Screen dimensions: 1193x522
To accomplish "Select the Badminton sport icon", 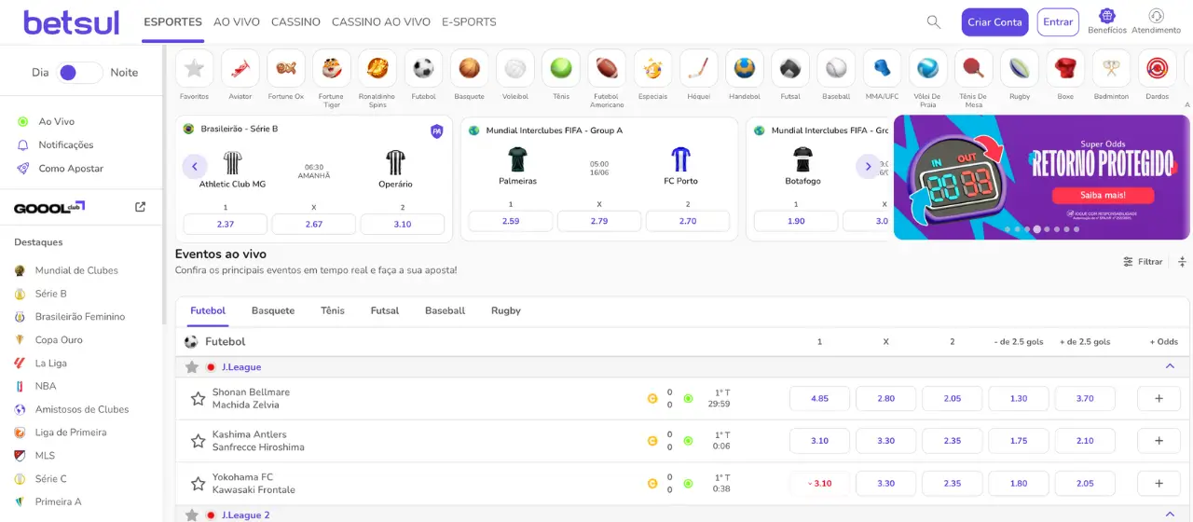I will click(1111, 69).
